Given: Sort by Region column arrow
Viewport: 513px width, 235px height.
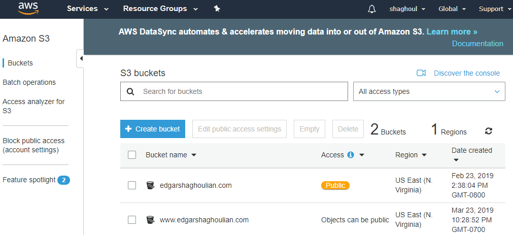Looking at the screenshot, I should [424, 155].
